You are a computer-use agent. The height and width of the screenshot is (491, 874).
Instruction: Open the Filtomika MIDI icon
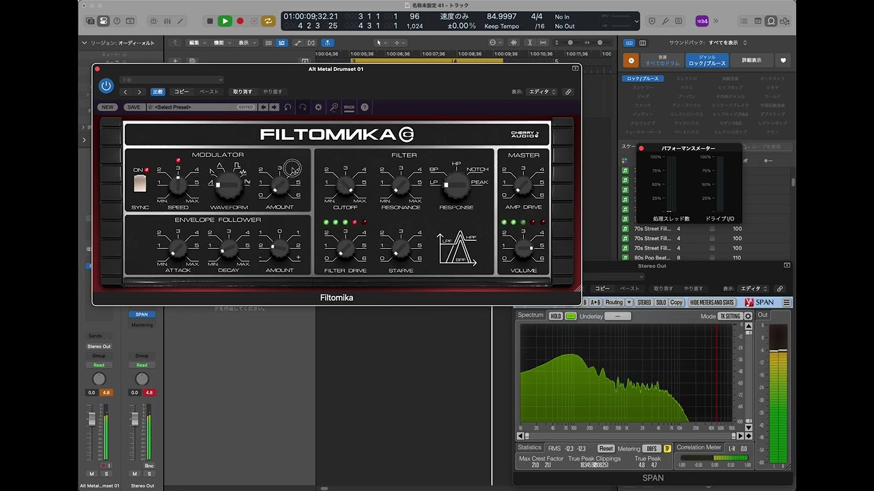click(349, 107)
